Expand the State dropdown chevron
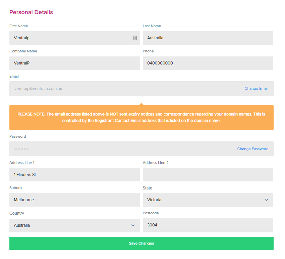This screenshot has width=285, height=259. point(266,200)
